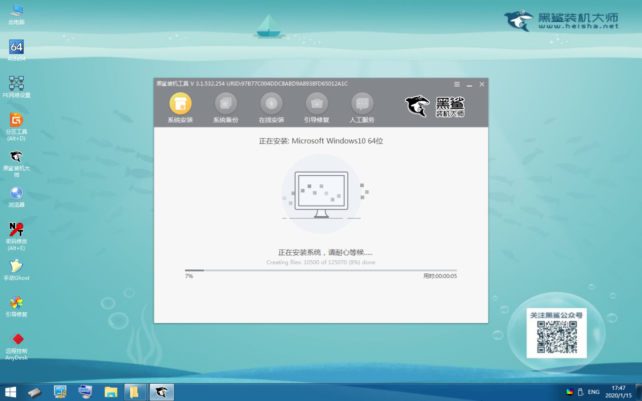Open 手动Ghost from the desktop

(17, 265)
